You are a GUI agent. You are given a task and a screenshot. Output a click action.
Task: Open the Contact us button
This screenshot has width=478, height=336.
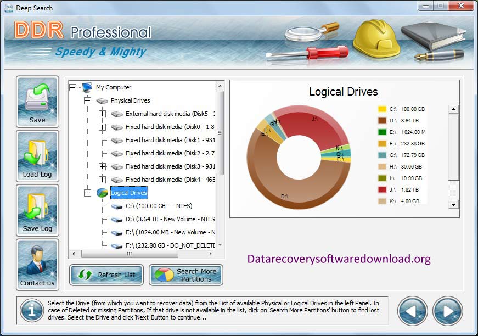(x=37, y=265)
